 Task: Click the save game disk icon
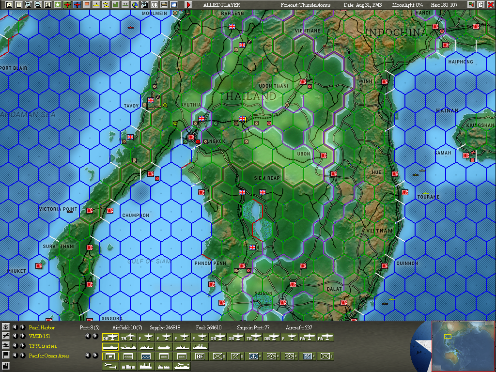click(x=9, y=4)
